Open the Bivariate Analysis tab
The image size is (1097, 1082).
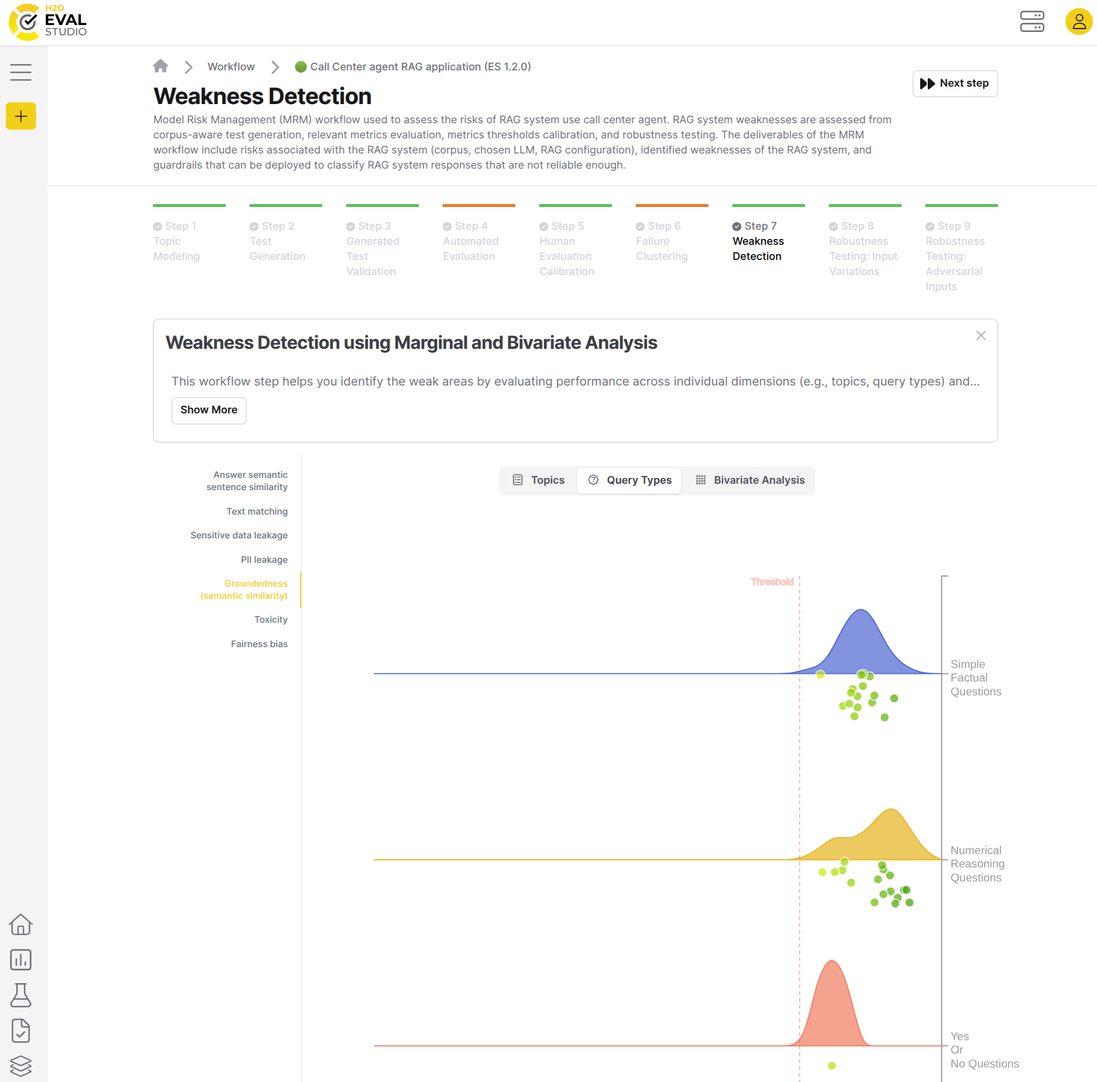(750, 480)
